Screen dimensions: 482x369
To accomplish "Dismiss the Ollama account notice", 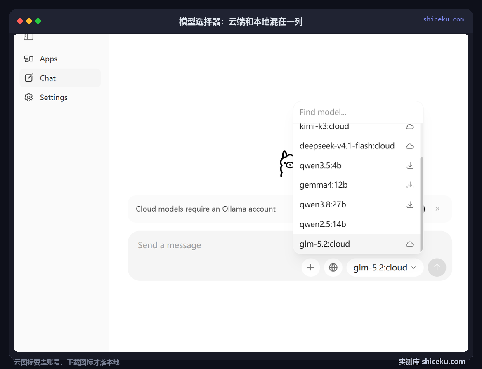I will [437, 209].
